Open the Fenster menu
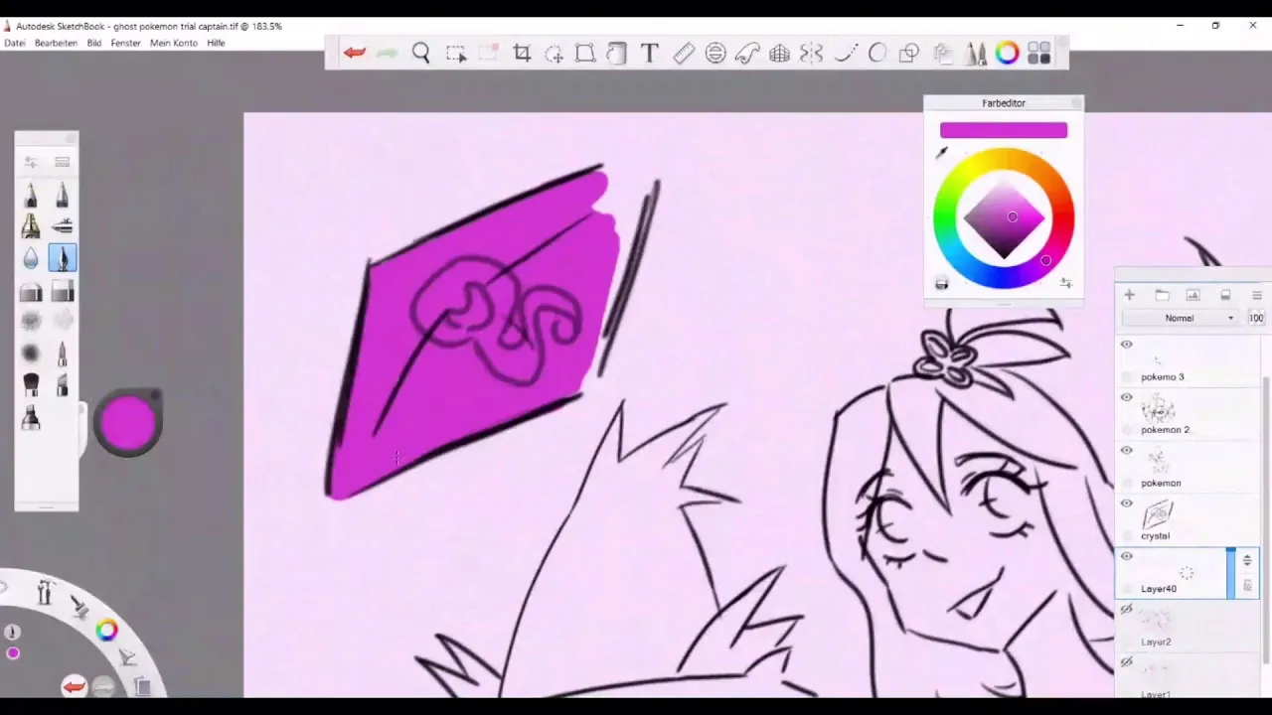Image resolution: width=1272 pixels, height=715 pixels. pos(125,43)
